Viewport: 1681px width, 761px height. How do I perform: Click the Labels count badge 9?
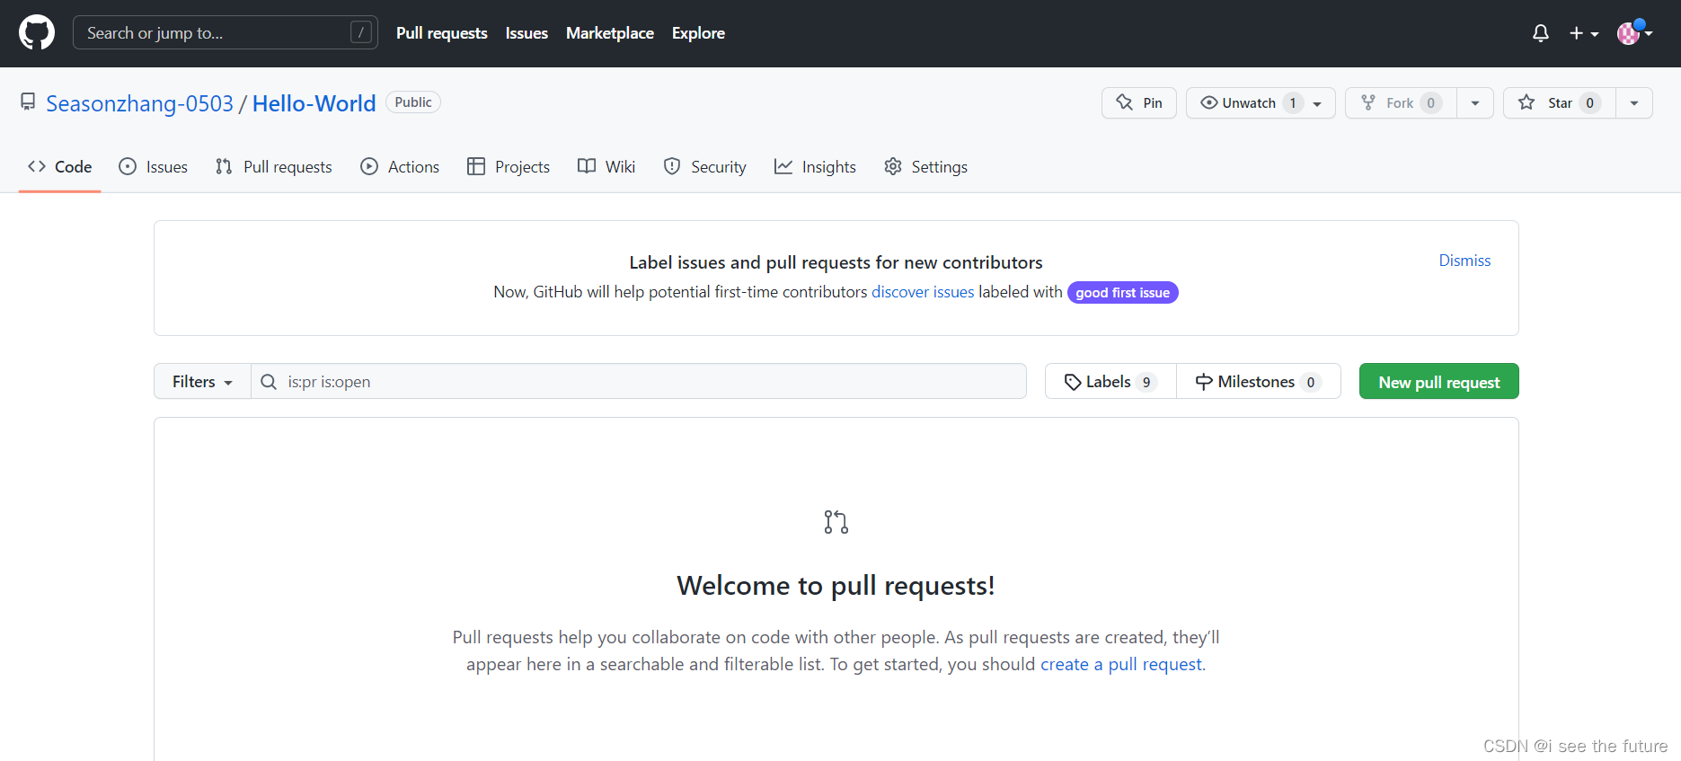(x=1146, y=382)
